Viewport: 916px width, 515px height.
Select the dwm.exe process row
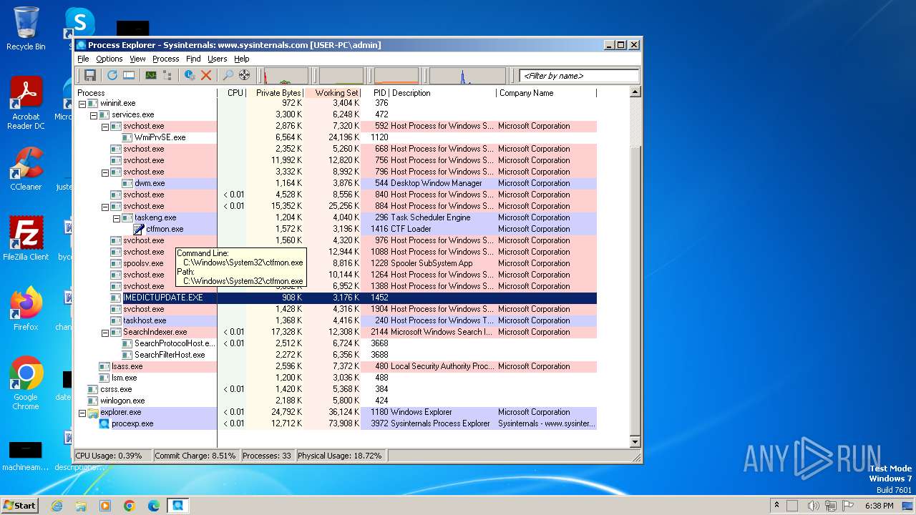[336, 183]
